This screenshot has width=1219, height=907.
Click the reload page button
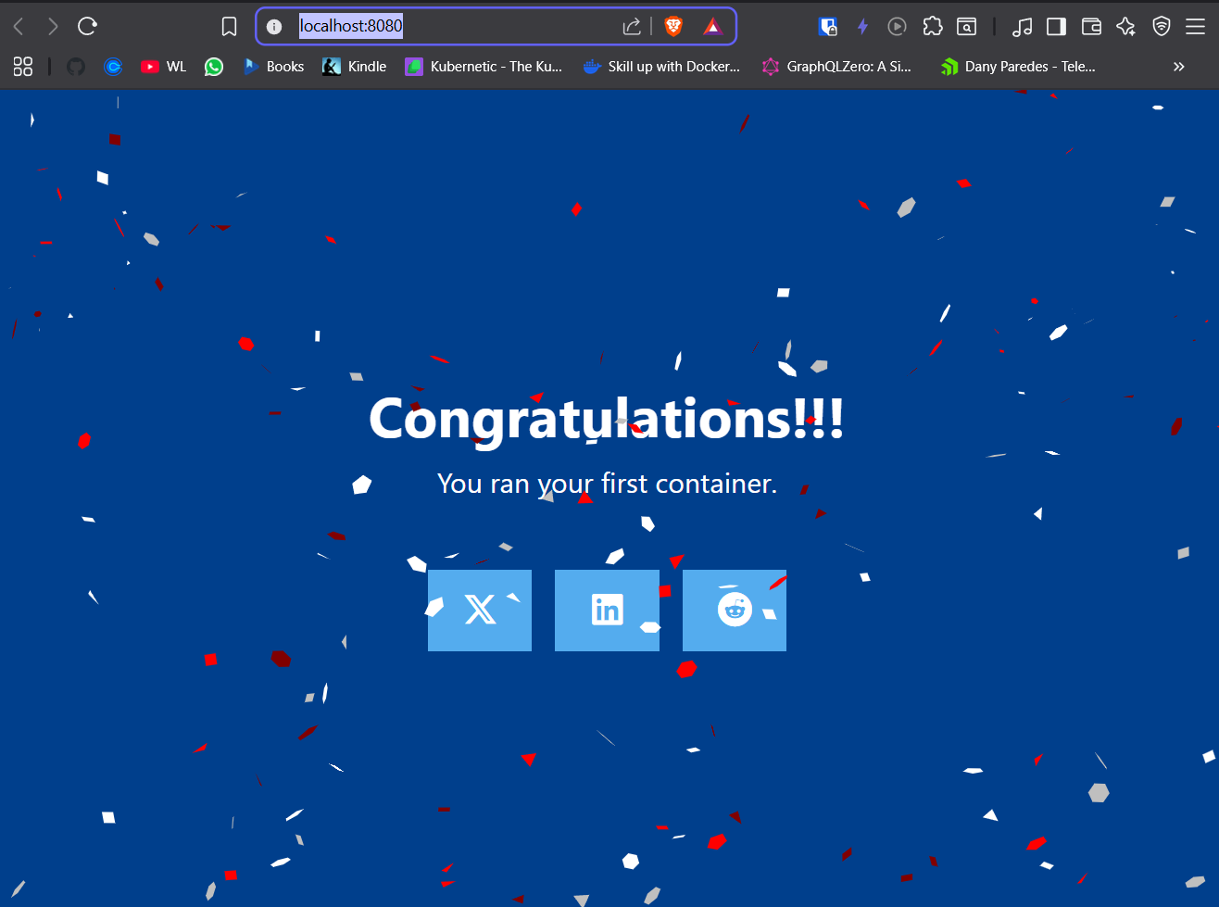(87, 26)
